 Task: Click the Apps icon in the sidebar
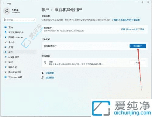tap(5, 47)
